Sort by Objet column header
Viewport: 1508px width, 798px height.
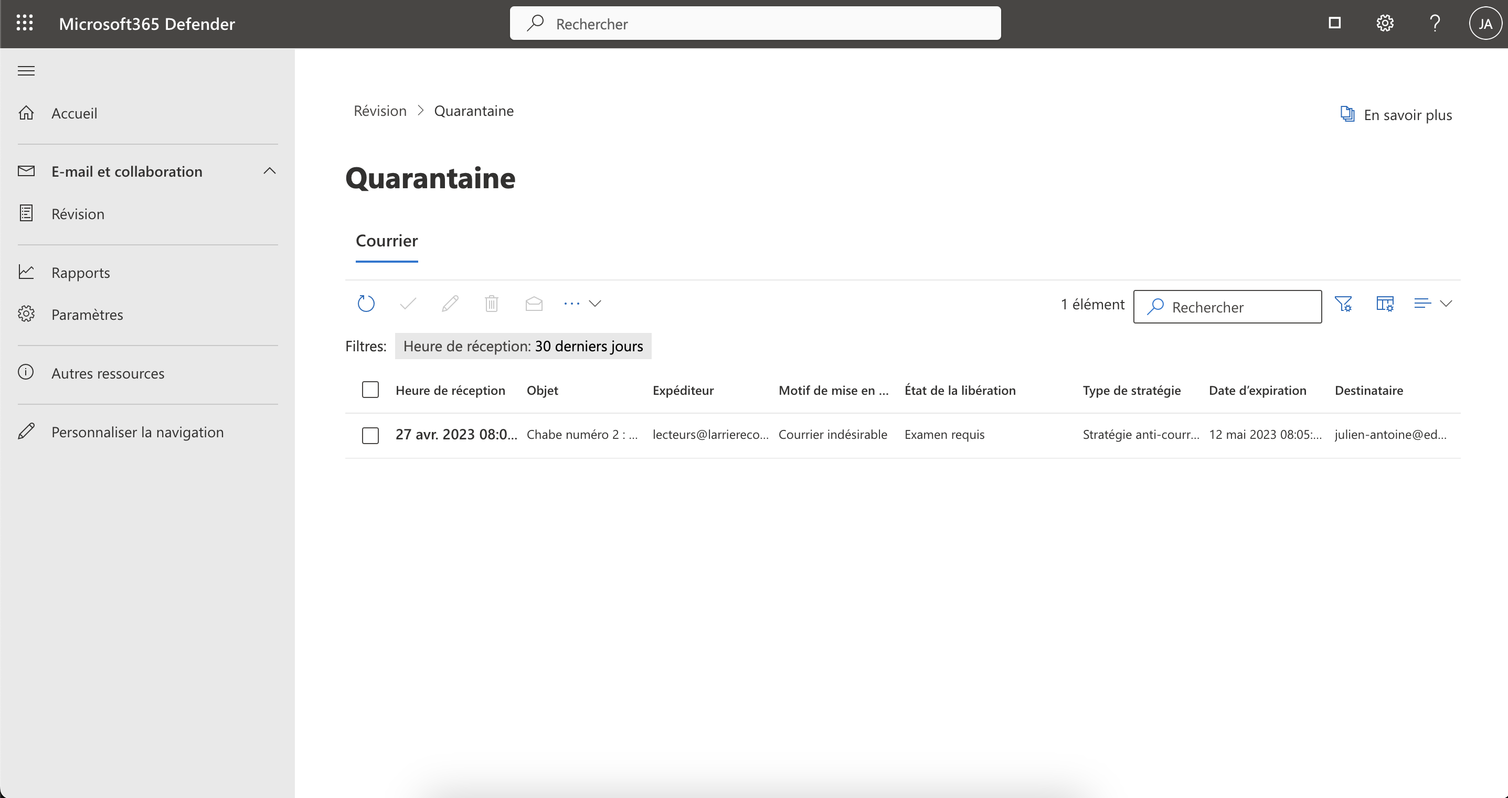click(542, 390)
